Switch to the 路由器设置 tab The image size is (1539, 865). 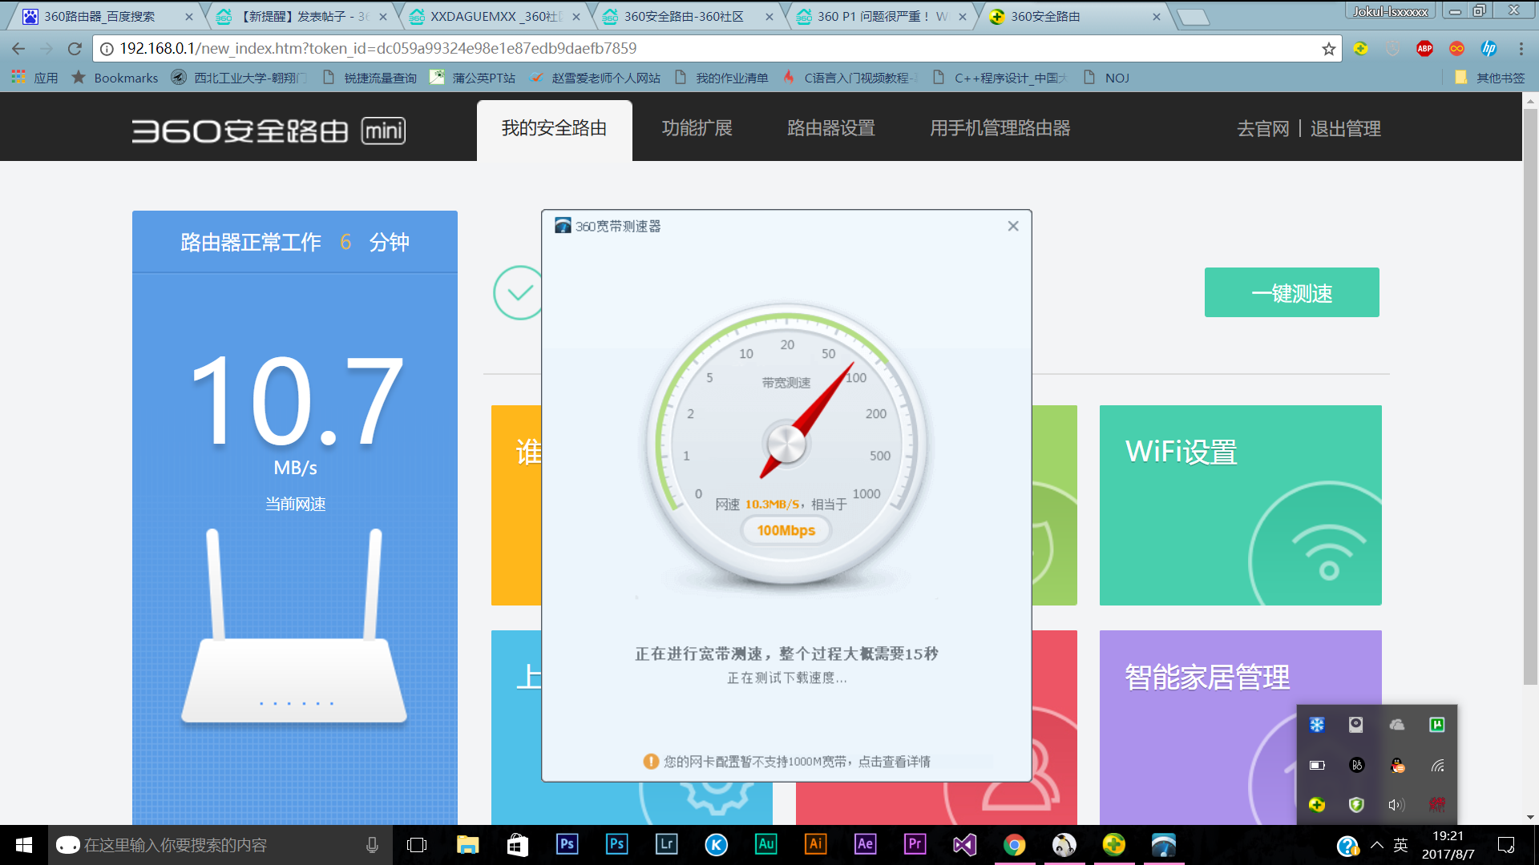[830, 128]
